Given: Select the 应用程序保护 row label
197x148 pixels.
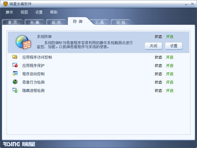Looking at the screenshot, I should point(33,66).
